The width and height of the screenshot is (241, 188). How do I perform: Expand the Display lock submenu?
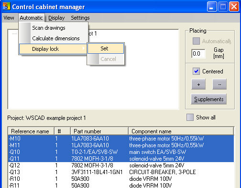click(54, 49)
